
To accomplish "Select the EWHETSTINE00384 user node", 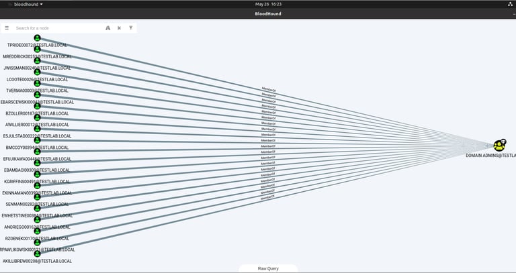I will [37, 209].
